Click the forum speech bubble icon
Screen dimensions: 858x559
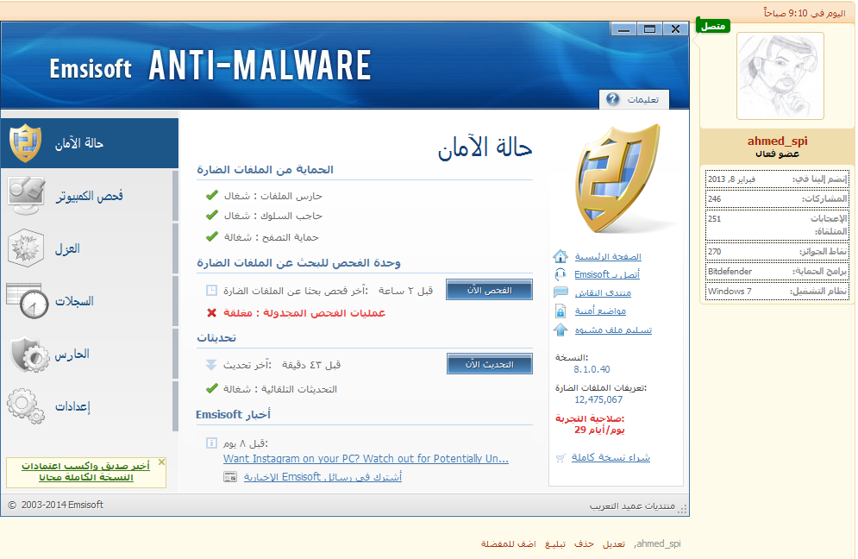[x=561, y=292]
